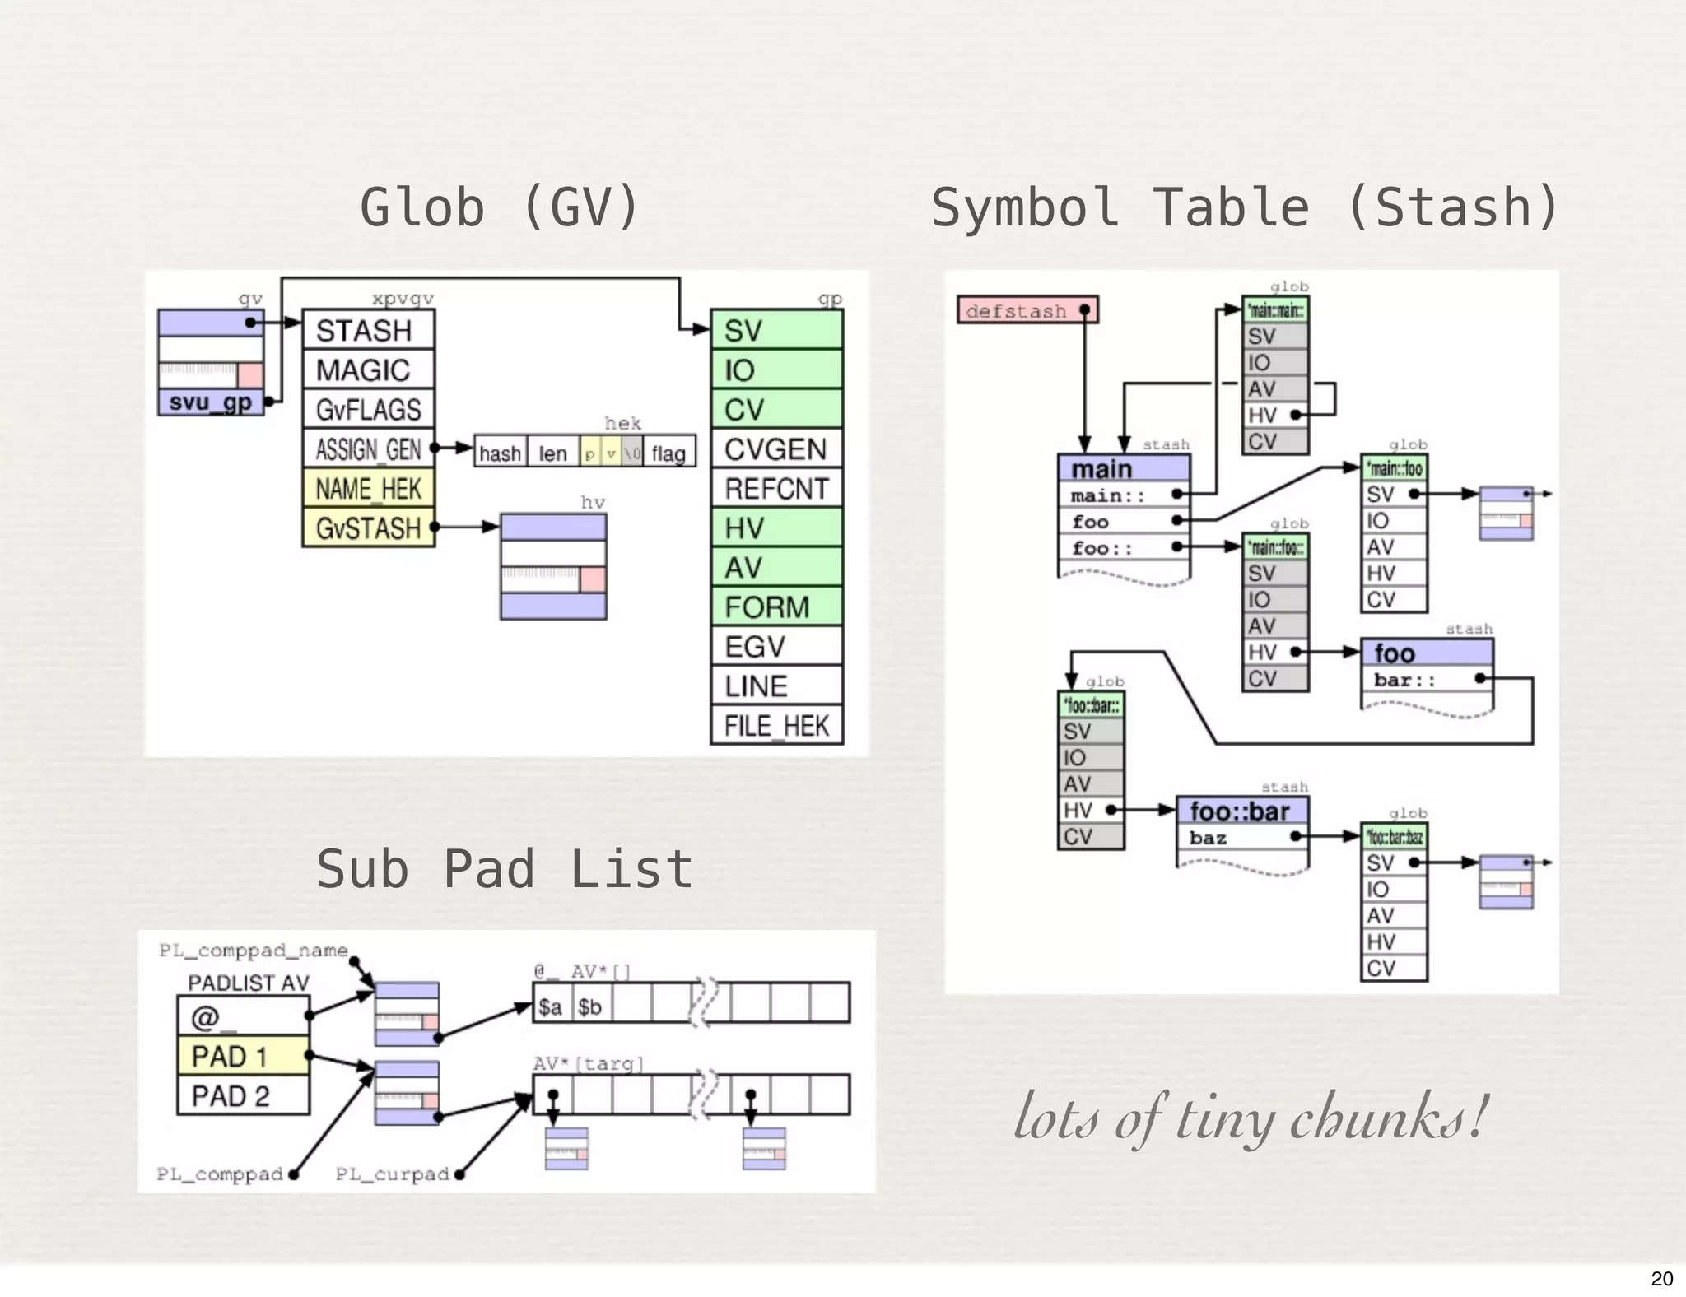Click the Sub Pad List heading
Image resolution: width=1686 pixels, height=1297 pixels.
pos(504,869)
